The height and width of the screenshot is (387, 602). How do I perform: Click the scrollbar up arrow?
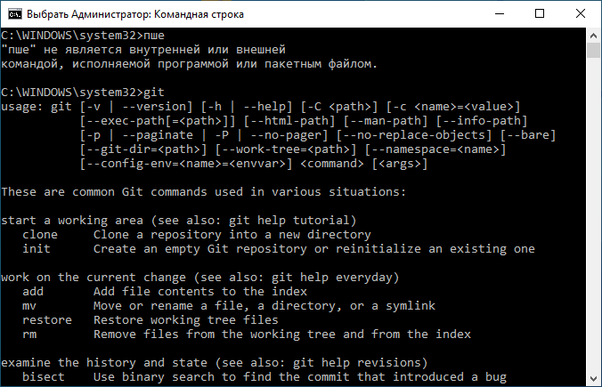594,36
